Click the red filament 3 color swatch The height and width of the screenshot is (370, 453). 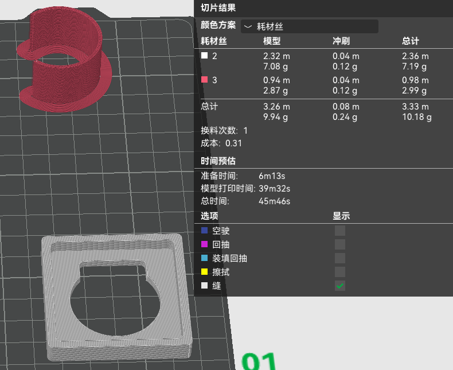click(x=204, y=80)
